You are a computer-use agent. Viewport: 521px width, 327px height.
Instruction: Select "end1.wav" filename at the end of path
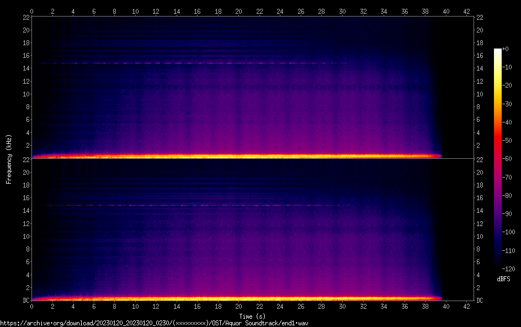[295, 323]
